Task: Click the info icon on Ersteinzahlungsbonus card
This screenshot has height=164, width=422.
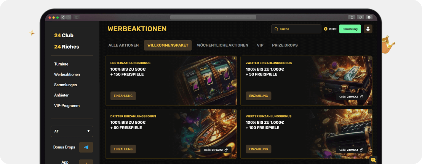Action: coord(234,58)
